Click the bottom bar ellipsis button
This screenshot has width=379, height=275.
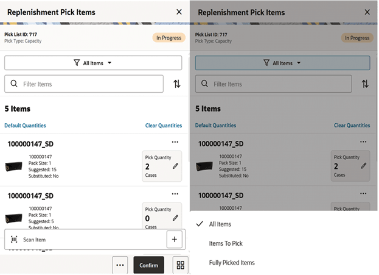point(120,265)
